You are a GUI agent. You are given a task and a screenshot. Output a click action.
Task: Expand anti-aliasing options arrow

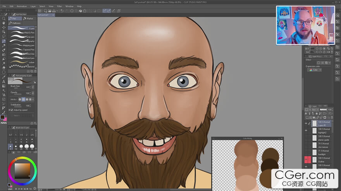[33, 100]
